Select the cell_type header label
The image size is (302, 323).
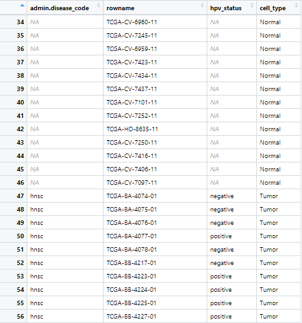pos(273,8)
